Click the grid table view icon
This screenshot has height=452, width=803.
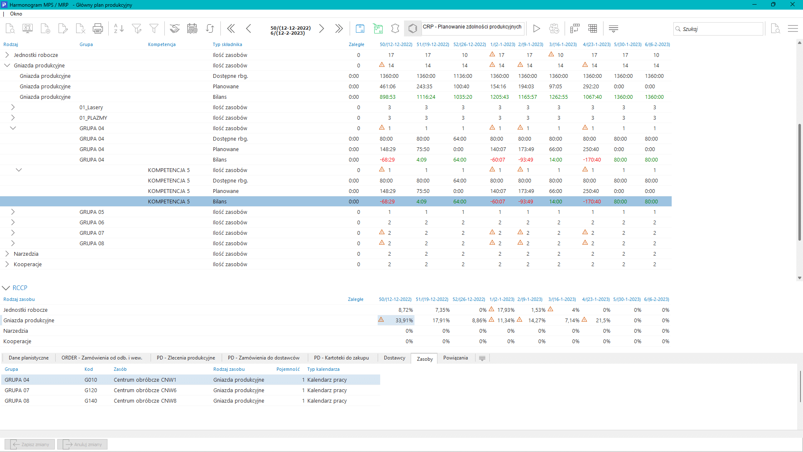[593, 28]
